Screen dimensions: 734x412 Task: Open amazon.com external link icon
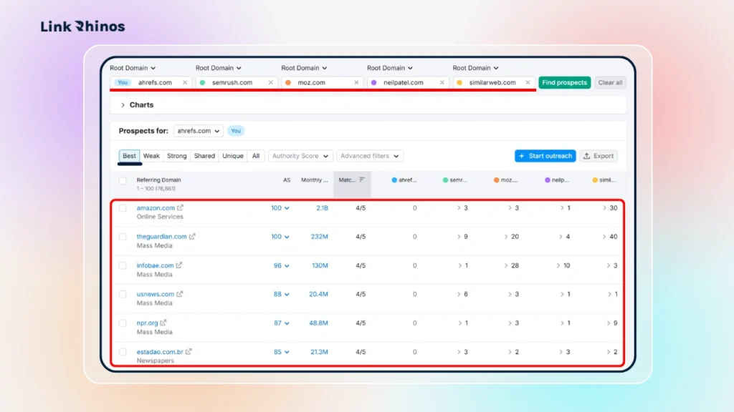pos(180,207)
